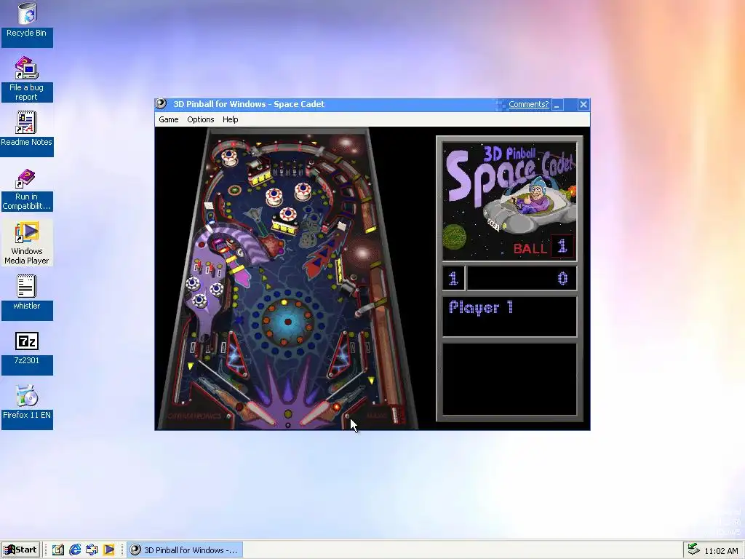The width and height of the screenshot is (745, 559).
Task: Click the score display showing 0
Action: coord(522,278)
